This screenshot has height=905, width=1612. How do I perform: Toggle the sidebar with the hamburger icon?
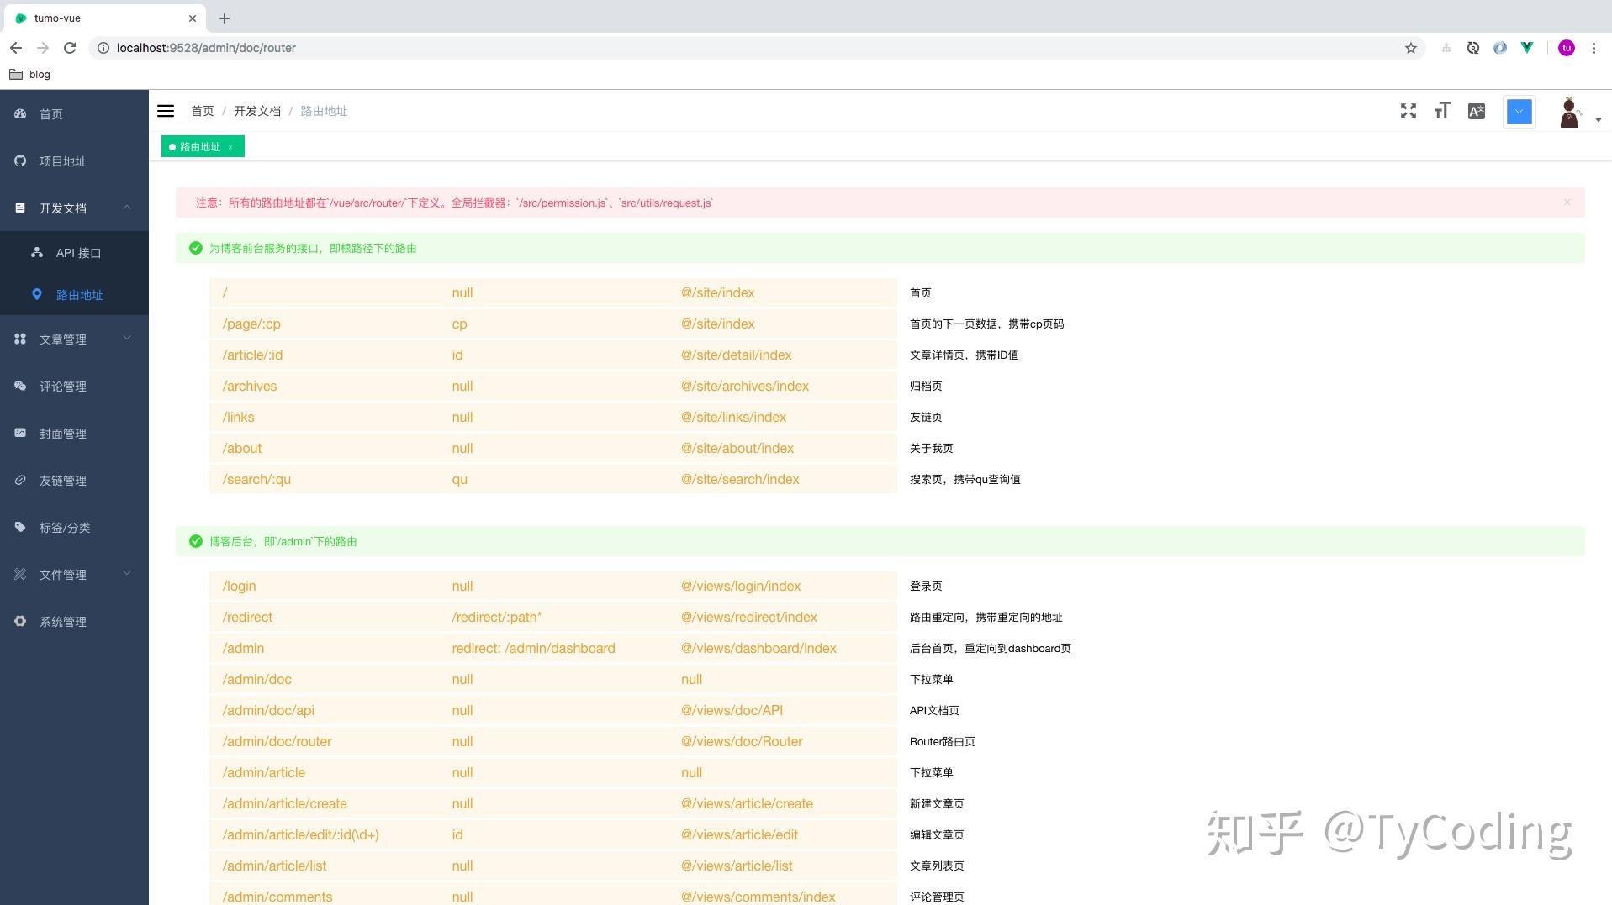[166, 110]
